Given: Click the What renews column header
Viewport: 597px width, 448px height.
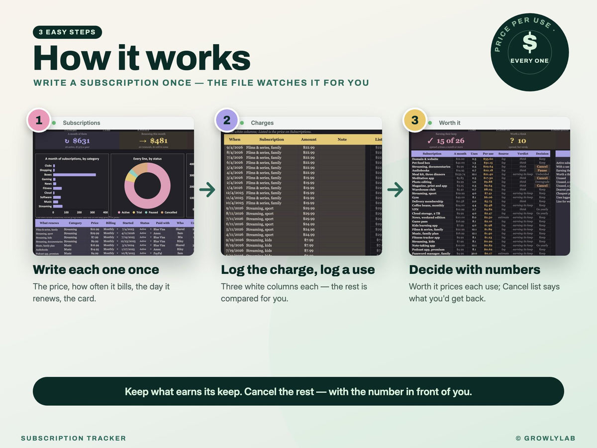Looking at the screenshot, I should (49, 223).
